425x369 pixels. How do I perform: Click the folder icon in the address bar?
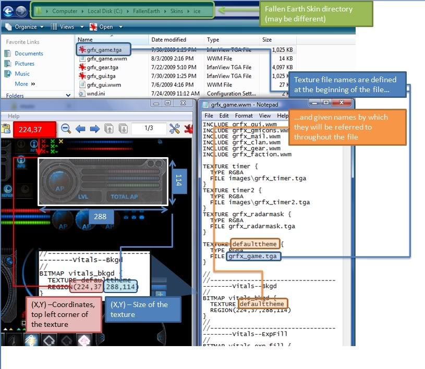(x=39, y=11)
